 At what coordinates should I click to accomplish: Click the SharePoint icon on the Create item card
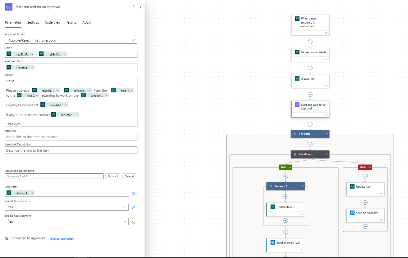click(x=297, y=78)
